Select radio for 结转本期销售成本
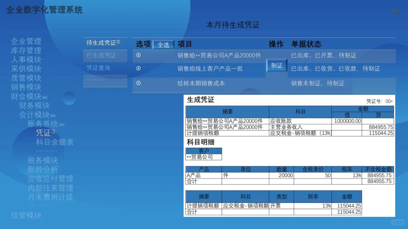 coord(138,83)
